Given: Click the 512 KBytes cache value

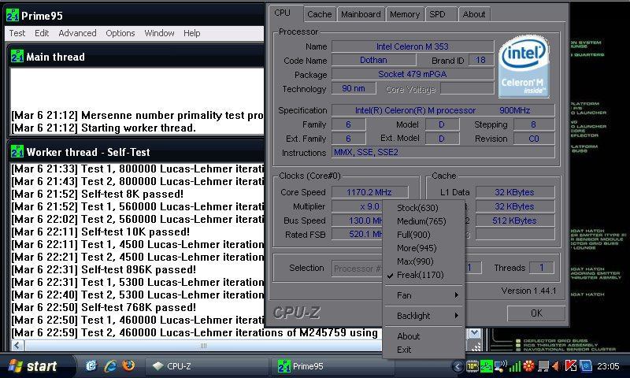Looking at the screenshot, I should click(515, 220).
